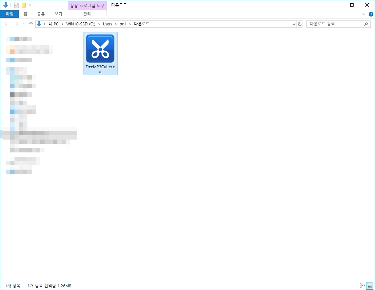The image size is (375, 290).
Task: Click the 1개 항목 선택함 1.26MB status text
Action: click(x=49, y=286)
